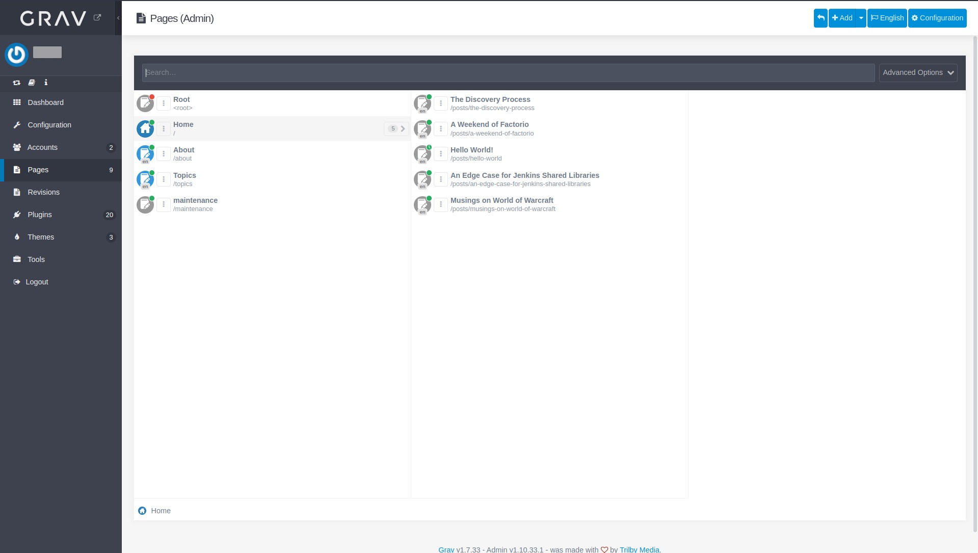The width and height of the screenshot is (978, 553).
Task: Click the back arrow button in header
Action: [821, 18]
